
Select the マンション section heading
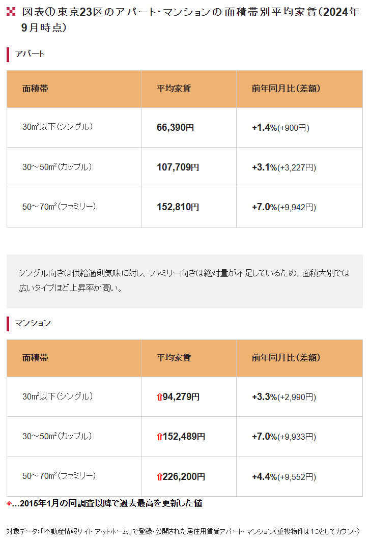pos(33,323)
